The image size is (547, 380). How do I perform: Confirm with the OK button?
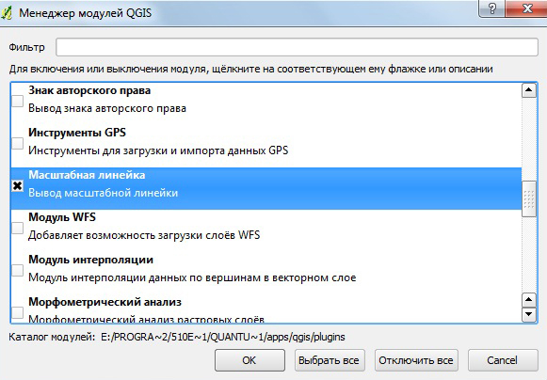click(x=249, y=360)
